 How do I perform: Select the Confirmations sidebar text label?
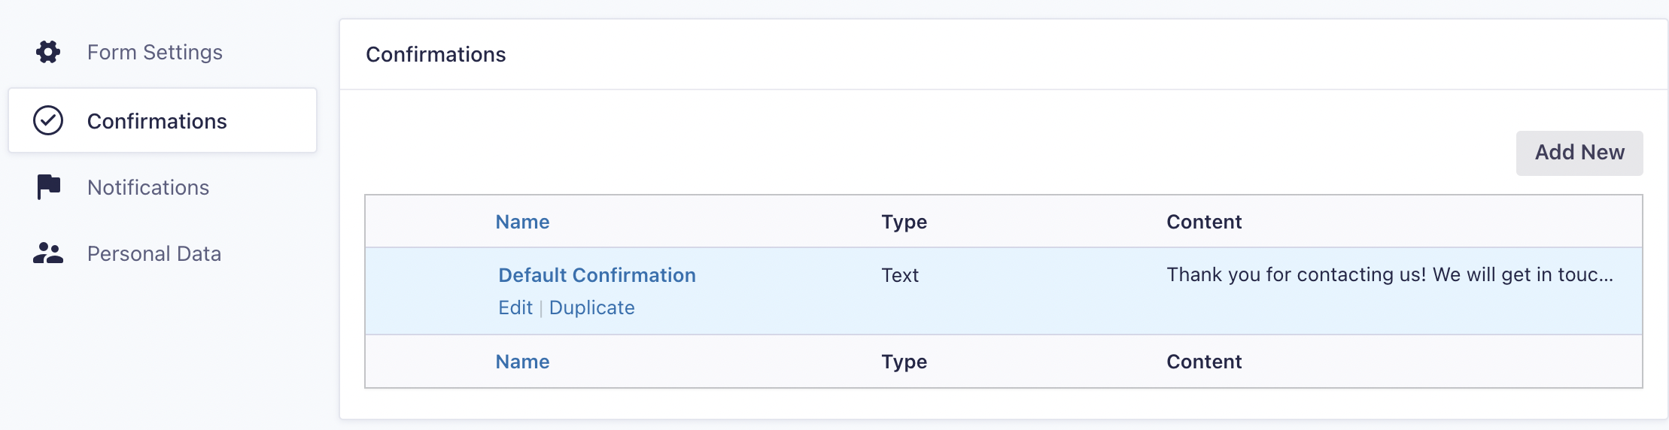coord(157,121)
